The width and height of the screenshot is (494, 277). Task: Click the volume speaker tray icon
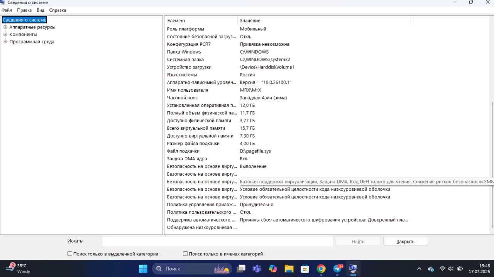point(451,269)
